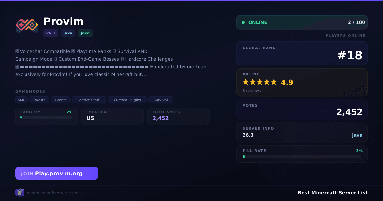Click the five gold rating stars
383x201 pixels.
(x=260, y=82)
